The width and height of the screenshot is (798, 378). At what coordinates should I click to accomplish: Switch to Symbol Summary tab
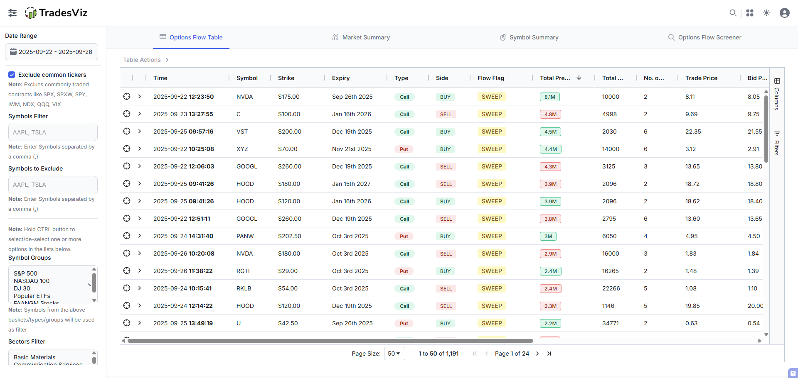(529, 37)
